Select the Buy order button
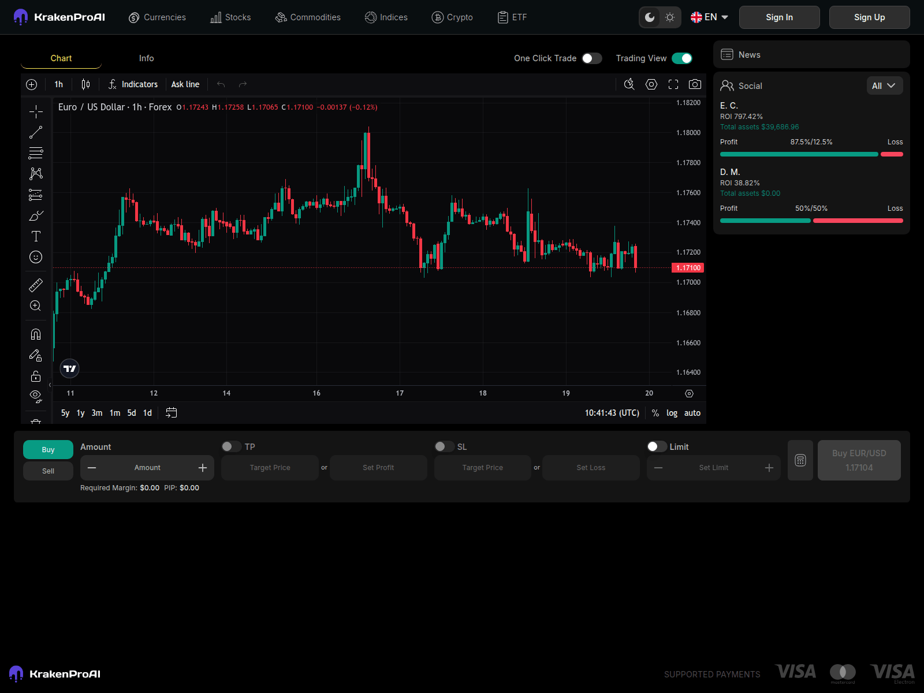This screenshot has height=693, width=924. click(48, 449)
